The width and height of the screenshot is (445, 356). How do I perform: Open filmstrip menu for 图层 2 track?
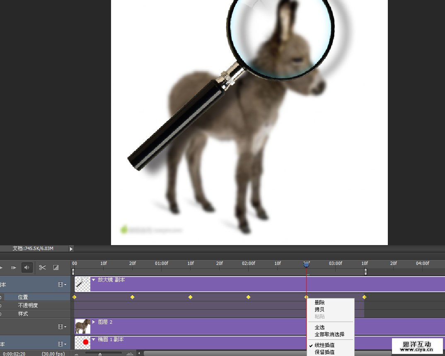(62, 327)
